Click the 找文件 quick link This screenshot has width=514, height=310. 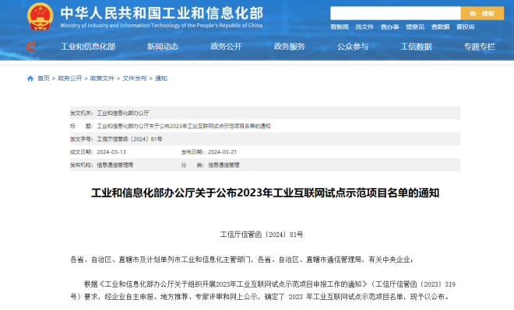(x=364, y=27)
